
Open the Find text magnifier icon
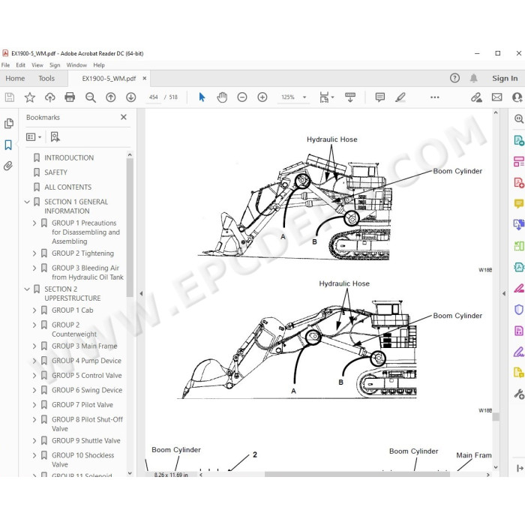point(91,97)
